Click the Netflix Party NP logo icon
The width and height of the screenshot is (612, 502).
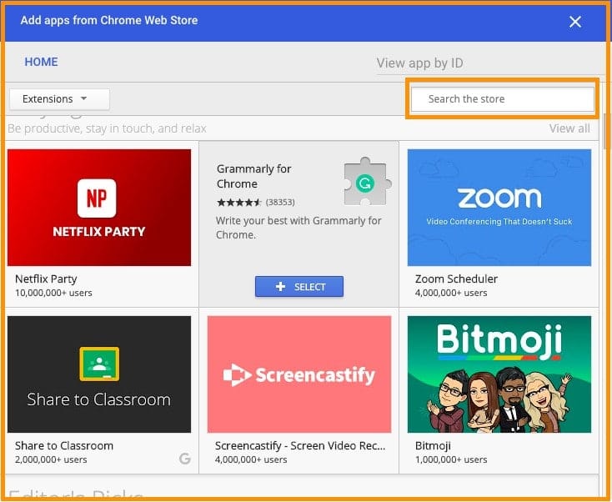(97, 198)
